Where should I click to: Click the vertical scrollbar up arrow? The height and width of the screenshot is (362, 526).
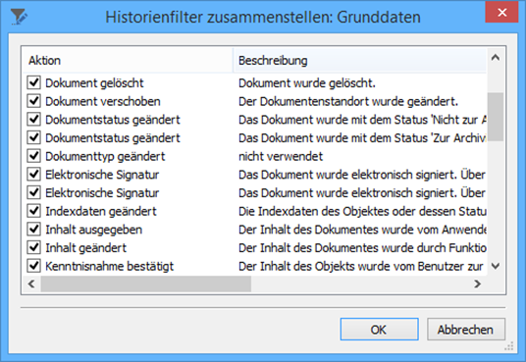tap(496, 57)
